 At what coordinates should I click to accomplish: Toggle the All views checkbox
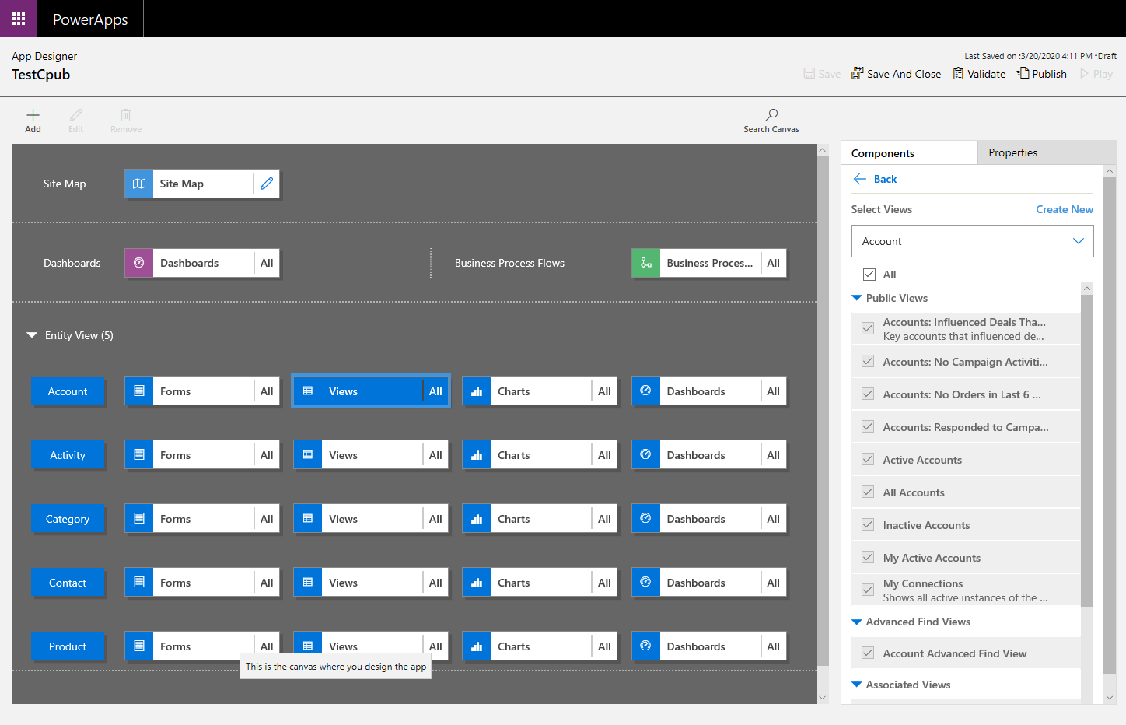click(x=869, y=275)
